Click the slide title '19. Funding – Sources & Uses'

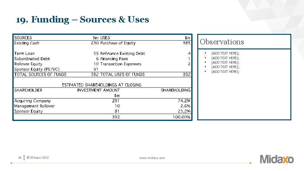[82, 20]
